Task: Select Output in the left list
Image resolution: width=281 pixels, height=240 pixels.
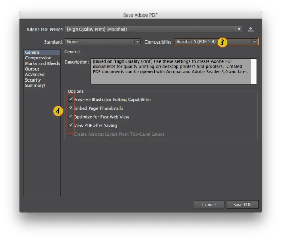Action: 42,69
